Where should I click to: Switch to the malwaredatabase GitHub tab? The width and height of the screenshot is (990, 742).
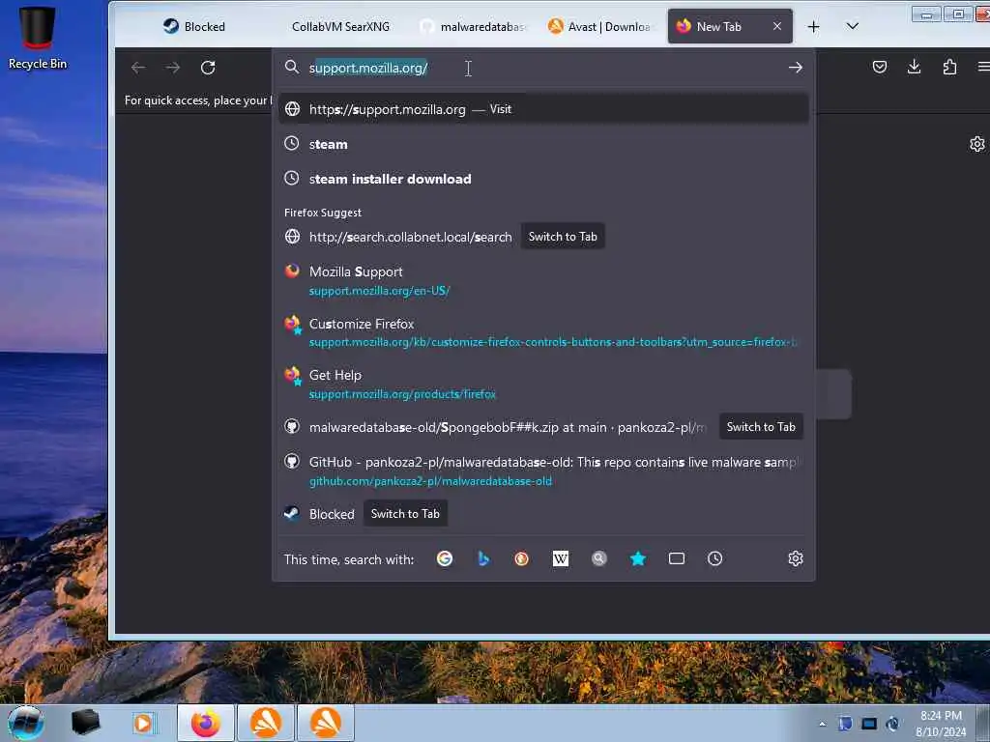(x=472, y=26)
